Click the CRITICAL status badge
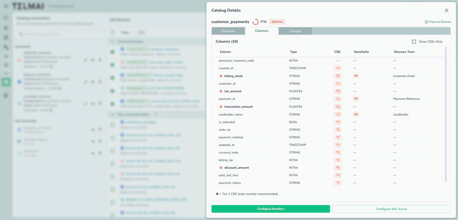The height and width of the screenshot is (220, 458). 277,22
